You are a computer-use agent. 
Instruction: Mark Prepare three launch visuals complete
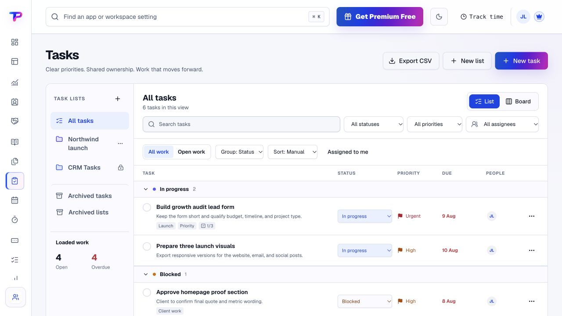(x=147, y=246)
